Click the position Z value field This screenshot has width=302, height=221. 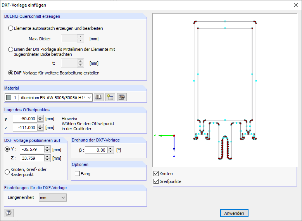32,158
